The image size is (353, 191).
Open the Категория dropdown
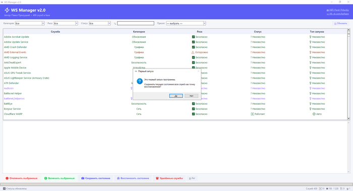click(30, 23)
